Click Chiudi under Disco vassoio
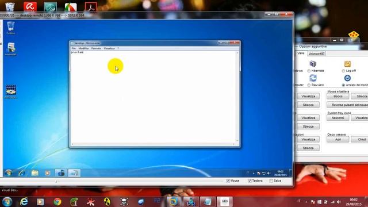368x207 pixels. (359, 139)
